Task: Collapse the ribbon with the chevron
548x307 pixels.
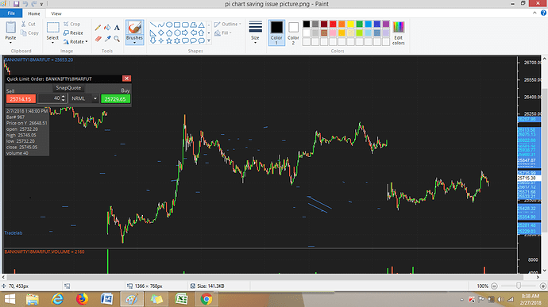Action: tap(534, 13)
